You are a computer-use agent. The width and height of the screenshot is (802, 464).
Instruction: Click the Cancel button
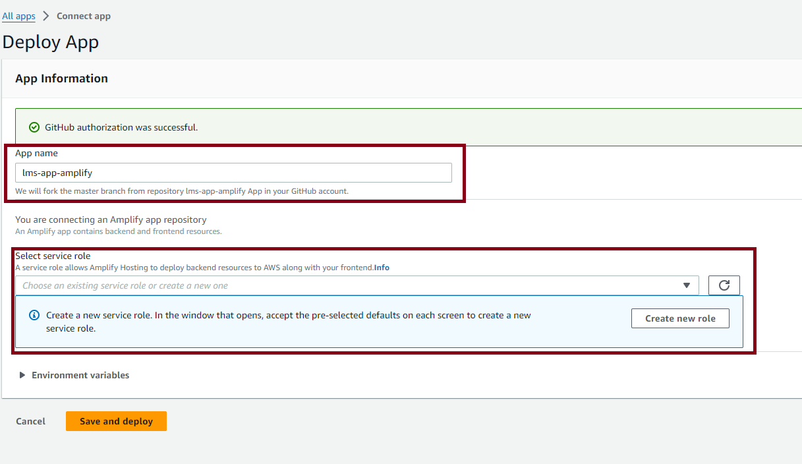[x=31, y=421]
